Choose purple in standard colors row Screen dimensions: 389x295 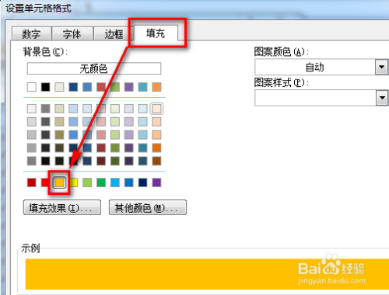(156, 182)
